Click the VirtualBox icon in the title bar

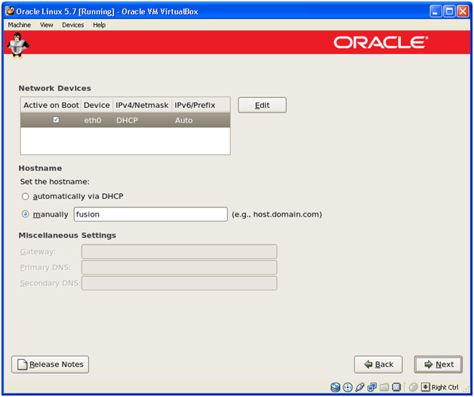10,11
